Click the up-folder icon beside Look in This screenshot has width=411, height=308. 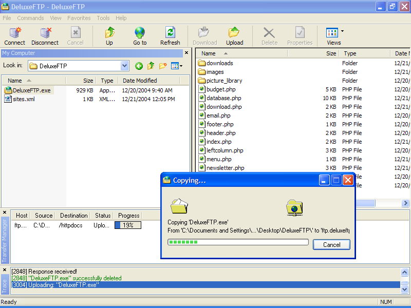point(151,66)
